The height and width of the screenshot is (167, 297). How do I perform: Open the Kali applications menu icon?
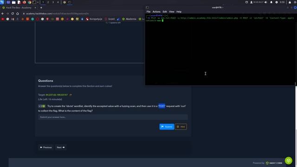tap(2, 2)
